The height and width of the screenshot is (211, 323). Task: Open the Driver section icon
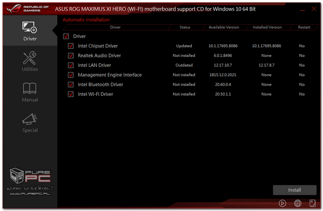30,27
